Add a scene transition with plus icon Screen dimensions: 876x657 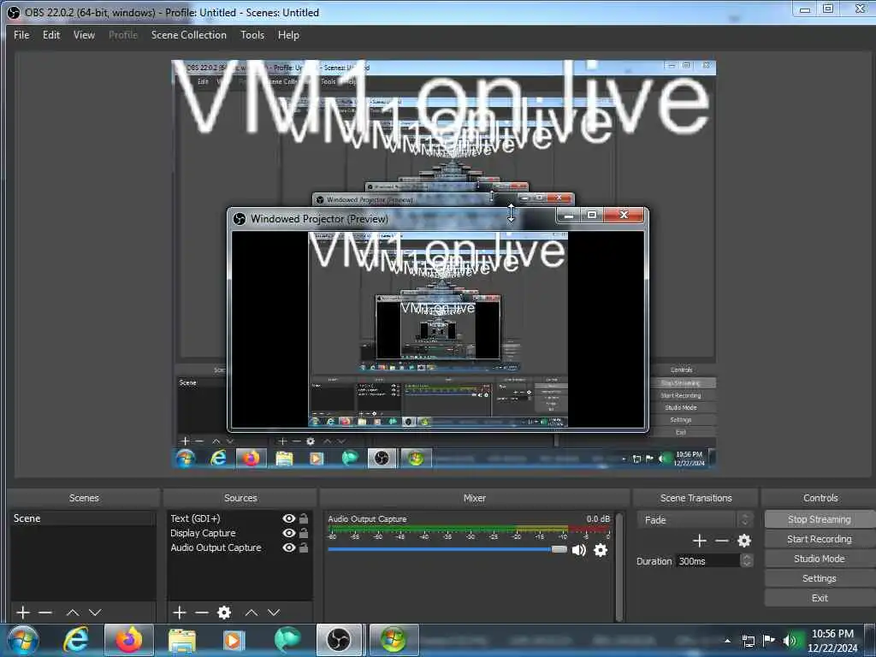click(x=700, y=541)
